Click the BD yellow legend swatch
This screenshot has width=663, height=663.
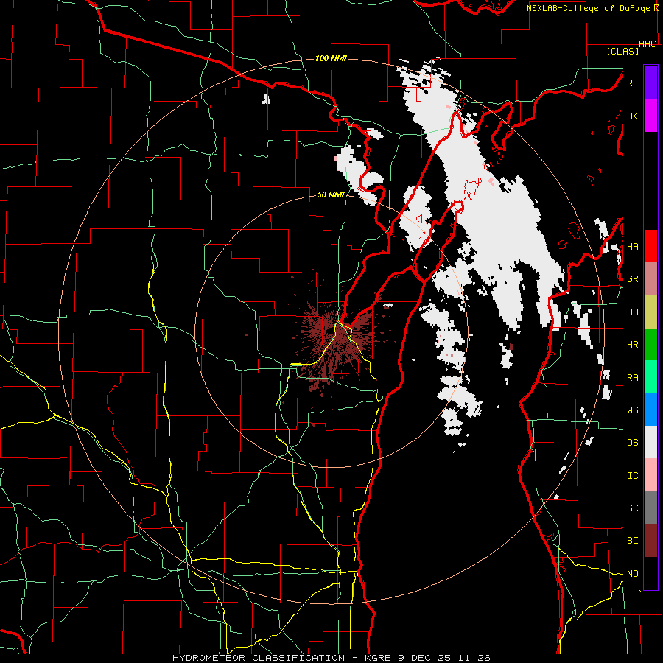[650, 312]
